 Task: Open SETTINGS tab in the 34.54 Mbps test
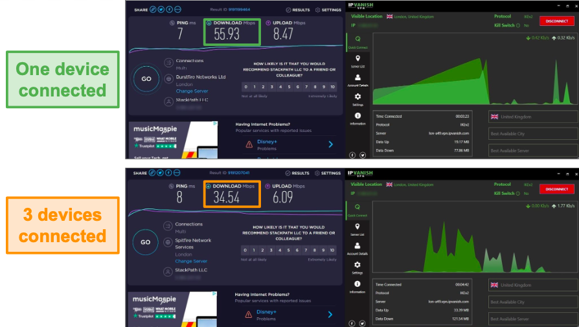point(328,173)
